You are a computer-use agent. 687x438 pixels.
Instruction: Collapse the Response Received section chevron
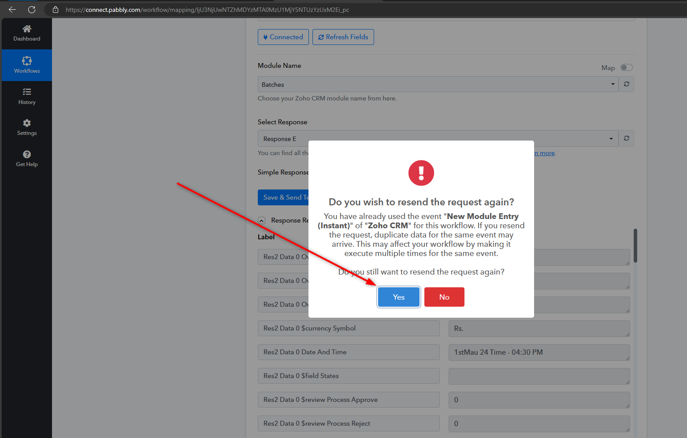tap(262, 220)
